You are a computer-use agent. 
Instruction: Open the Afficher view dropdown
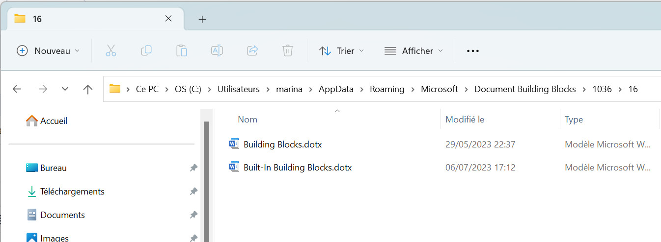413,50
